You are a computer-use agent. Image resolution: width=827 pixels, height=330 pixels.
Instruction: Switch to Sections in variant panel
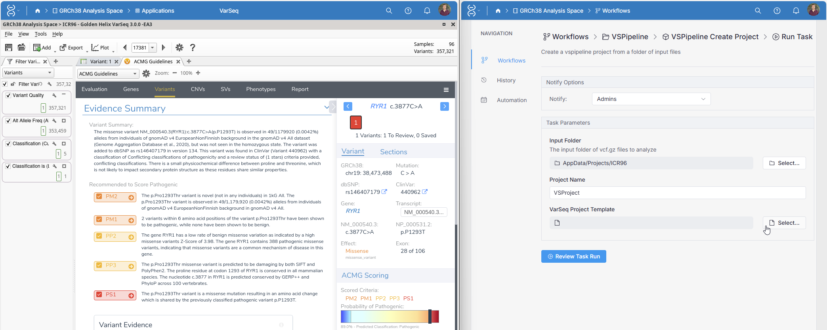tap(393, 152)
